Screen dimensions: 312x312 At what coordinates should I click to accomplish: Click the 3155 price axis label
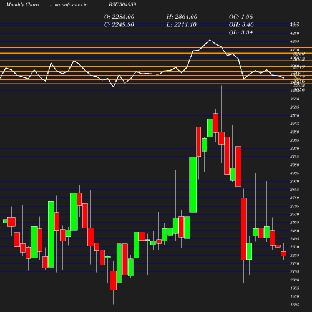295,157
